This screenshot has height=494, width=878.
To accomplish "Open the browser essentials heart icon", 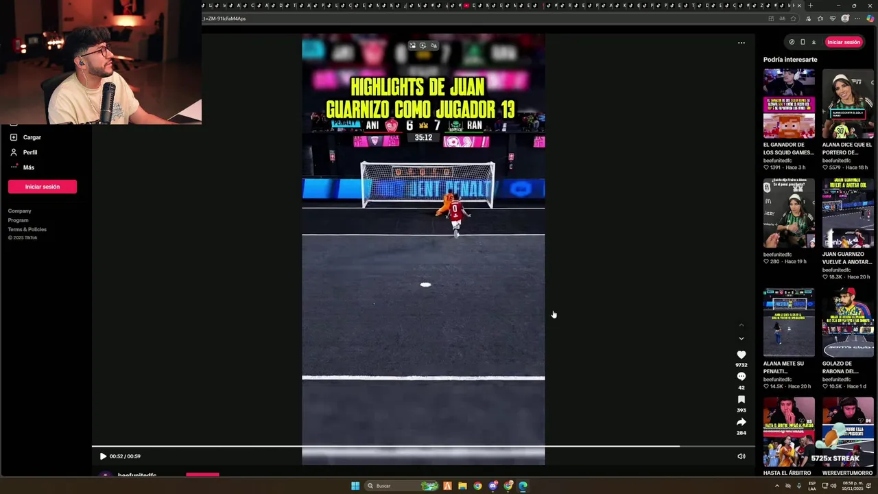I will tap(833, 19).
